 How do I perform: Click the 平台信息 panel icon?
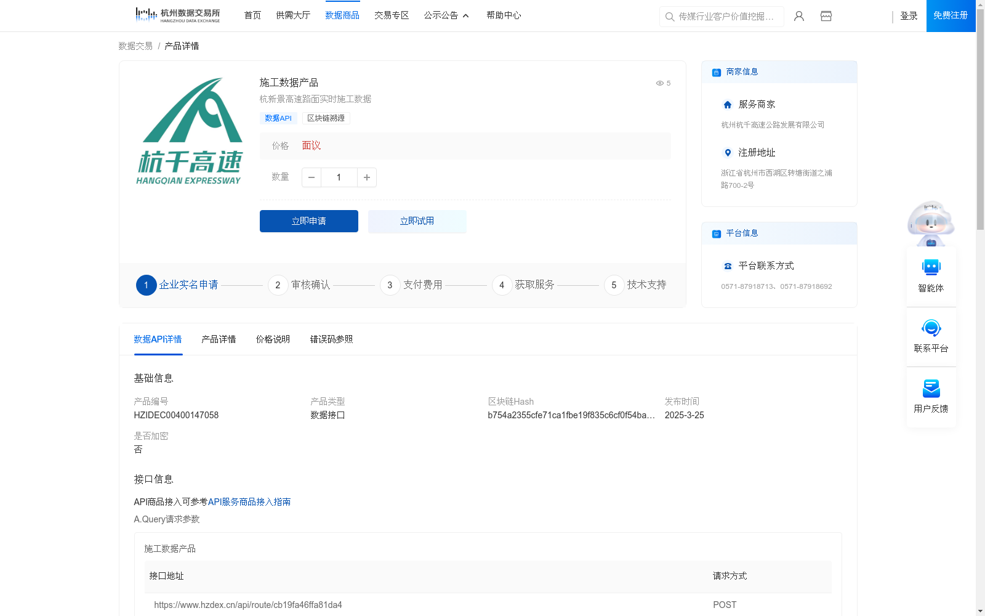717,233
